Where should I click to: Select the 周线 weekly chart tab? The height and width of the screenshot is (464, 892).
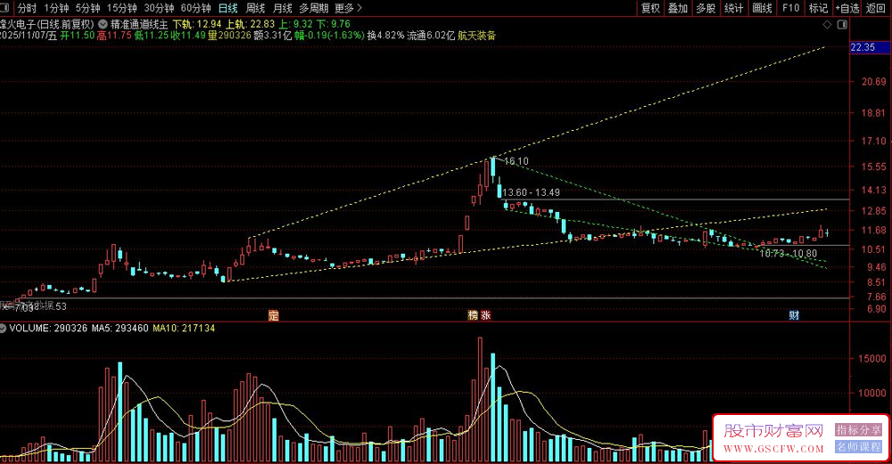tap(255, 9)
